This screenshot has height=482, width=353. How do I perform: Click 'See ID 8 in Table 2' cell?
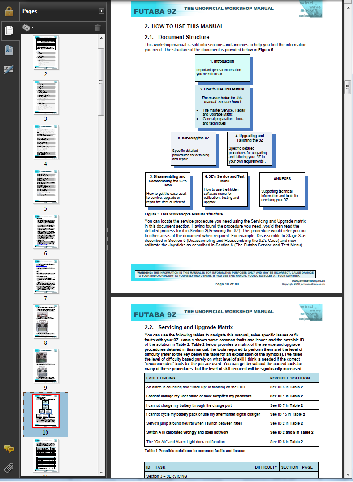(294, 442)
